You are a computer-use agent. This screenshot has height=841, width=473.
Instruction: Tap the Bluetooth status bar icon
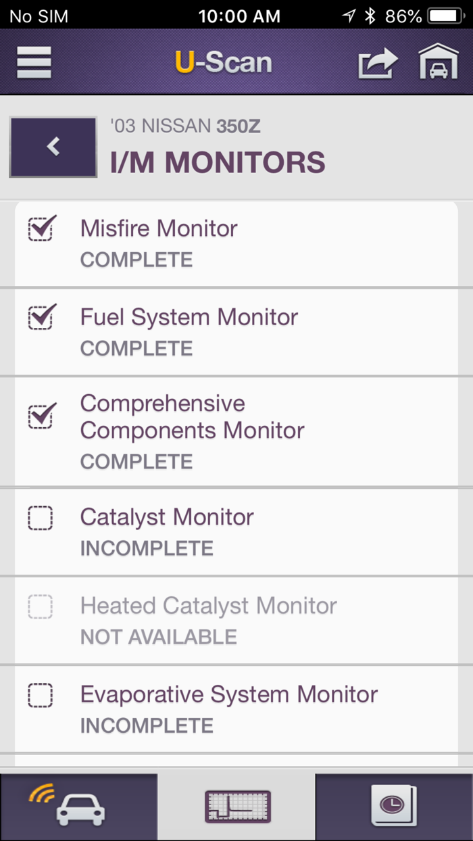(370, 16)
